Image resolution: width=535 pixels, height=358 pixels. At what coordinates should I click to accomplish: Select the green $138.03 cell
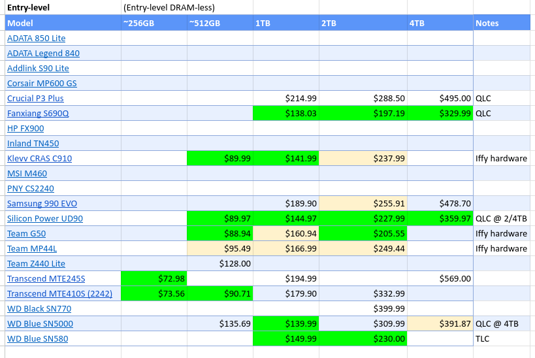[286, 113]
